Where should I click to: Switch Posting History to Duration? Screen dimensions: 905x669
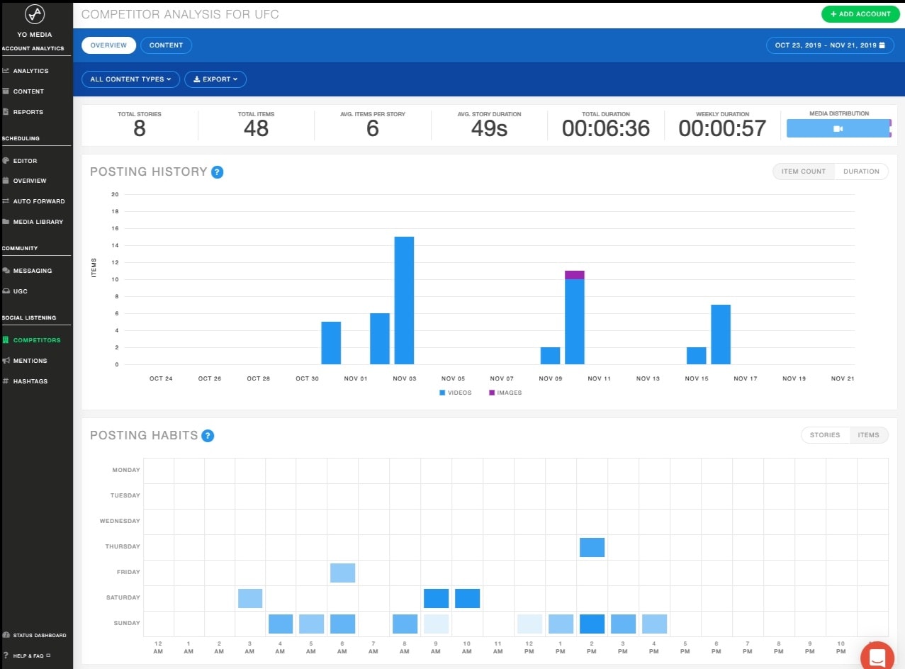(x=861, y=172)
